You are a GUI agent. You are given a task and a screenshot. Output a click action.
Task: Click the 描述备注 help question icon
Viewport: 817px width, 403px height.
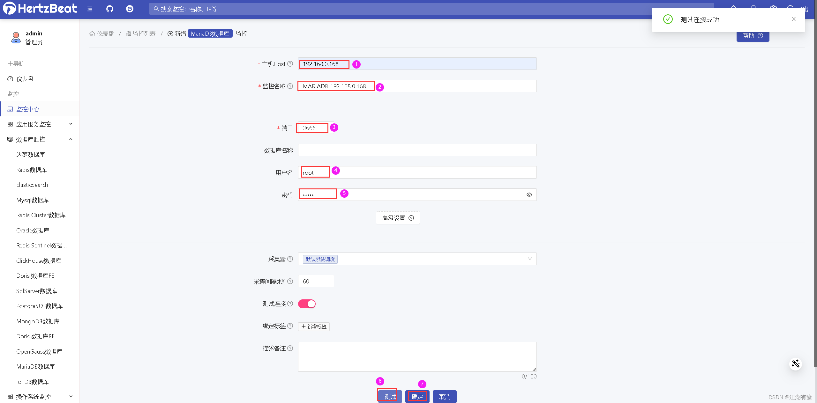pyautogui.click(x=290, y=348)
